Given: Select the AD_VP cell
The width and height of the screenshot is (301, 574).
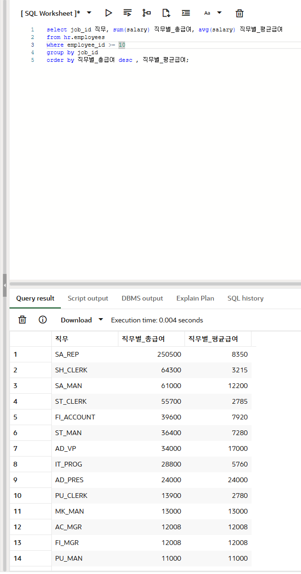Looking at the screenshot, I should click(85, 448).
